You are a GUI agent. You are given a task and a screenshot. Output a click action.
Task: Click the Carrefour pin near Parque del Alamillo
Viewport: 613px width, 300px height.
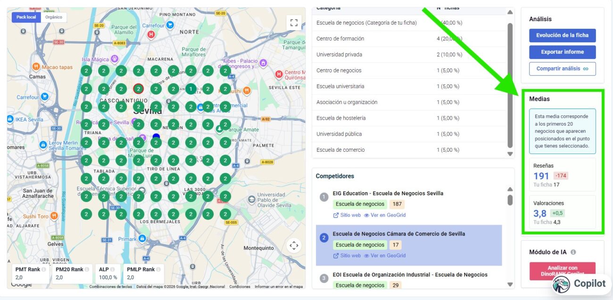click(x=171, y=25)
